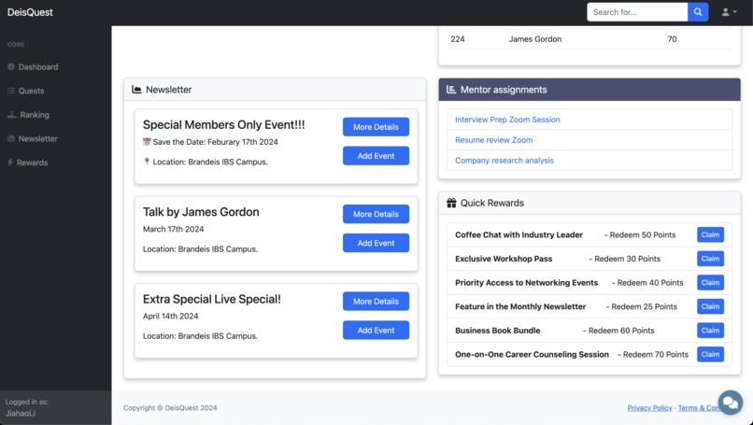This screenshot has height=425, width=753.
Task: Focus the Search for... field
Action: 637,12
